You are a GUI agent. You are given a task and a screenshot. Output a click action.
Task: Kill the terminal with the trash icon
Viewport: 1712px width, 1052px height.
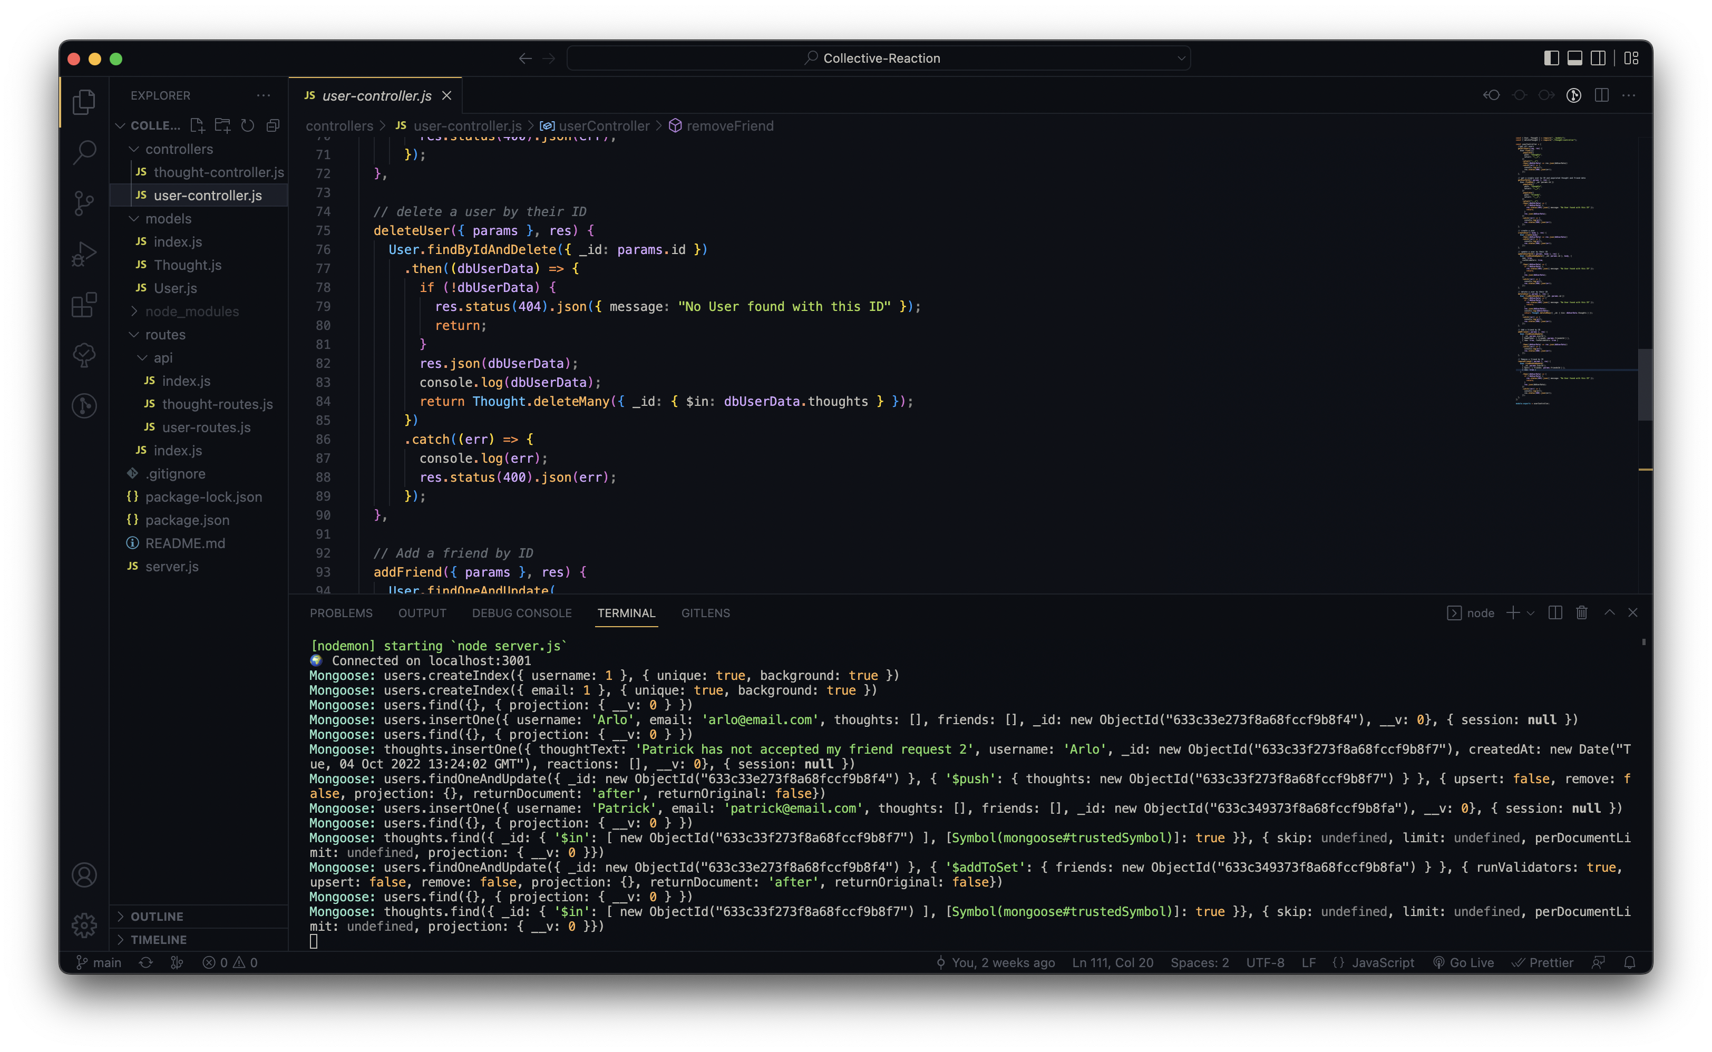coord(1581,613)
